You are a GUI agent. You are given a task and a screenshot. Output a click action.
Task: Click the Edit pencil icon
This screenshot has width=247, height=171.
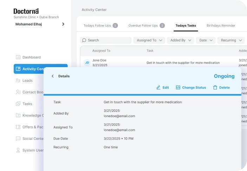tap(158, 87)
